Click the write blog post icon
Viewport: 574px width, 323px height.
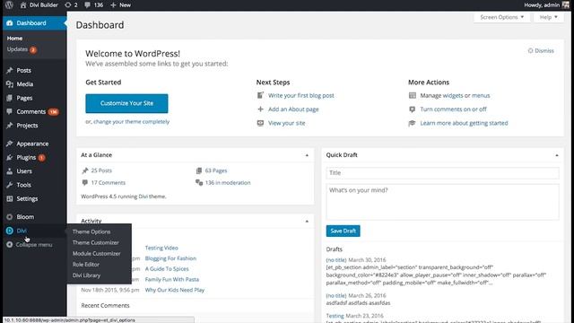(260, 96)
